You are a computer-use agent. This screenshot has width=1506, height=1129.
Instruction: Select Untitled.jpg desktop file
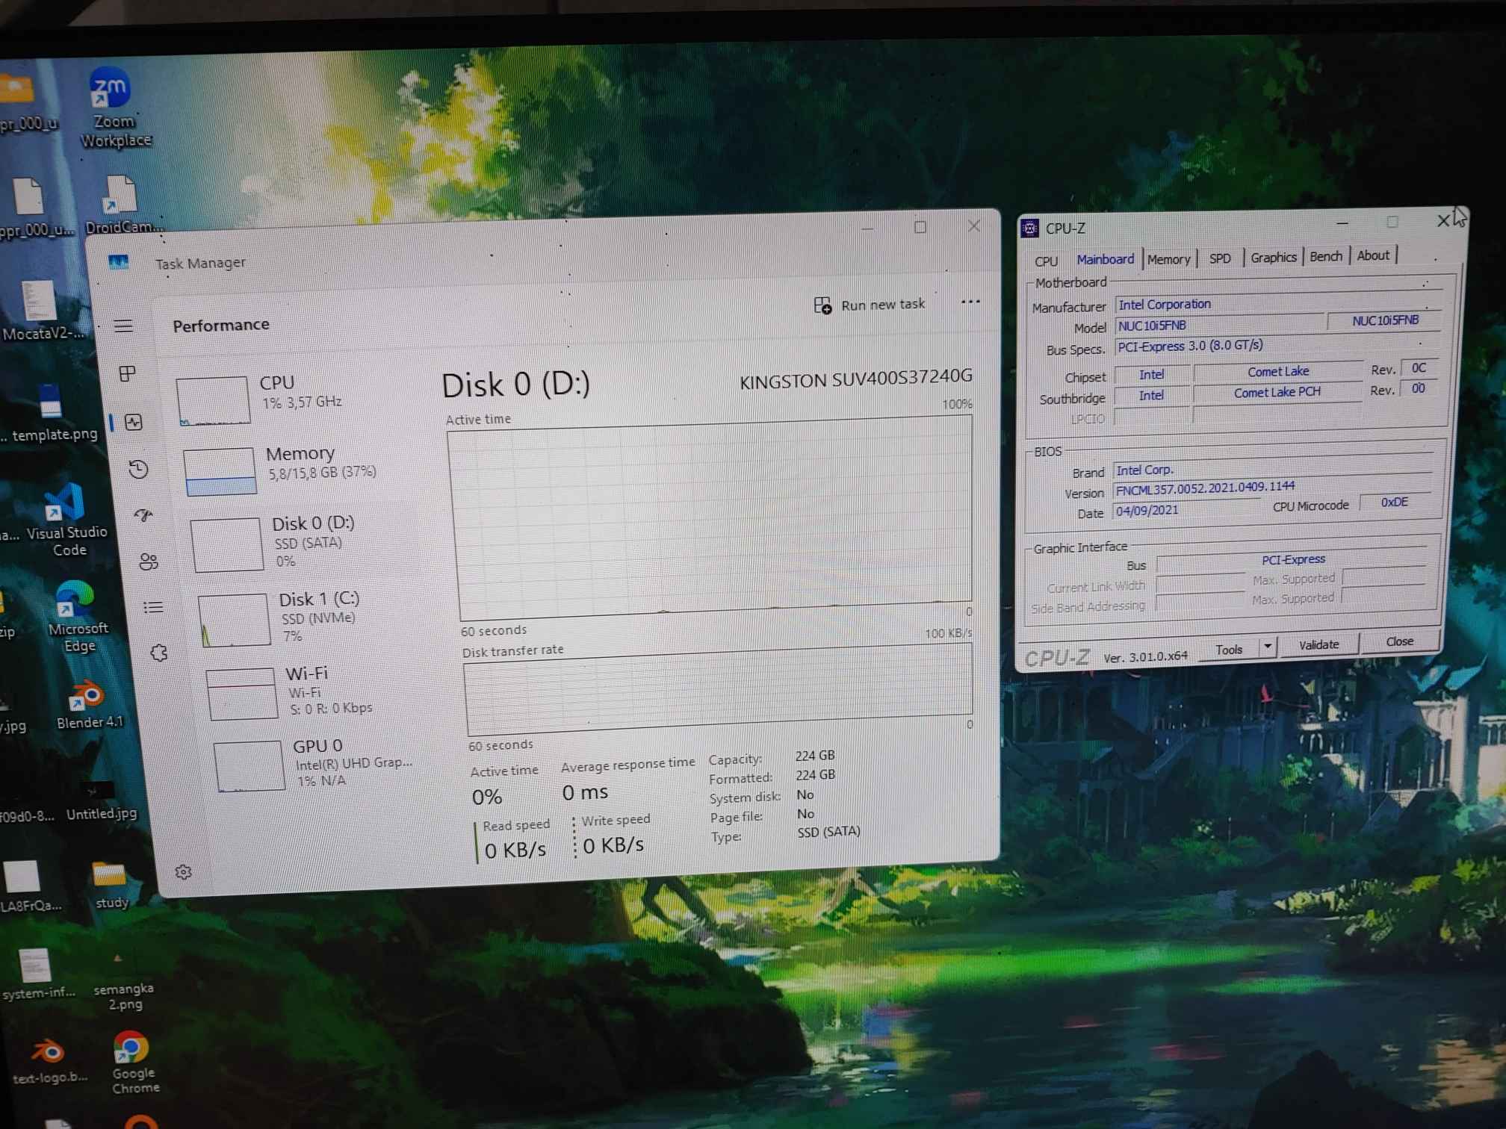100,800
